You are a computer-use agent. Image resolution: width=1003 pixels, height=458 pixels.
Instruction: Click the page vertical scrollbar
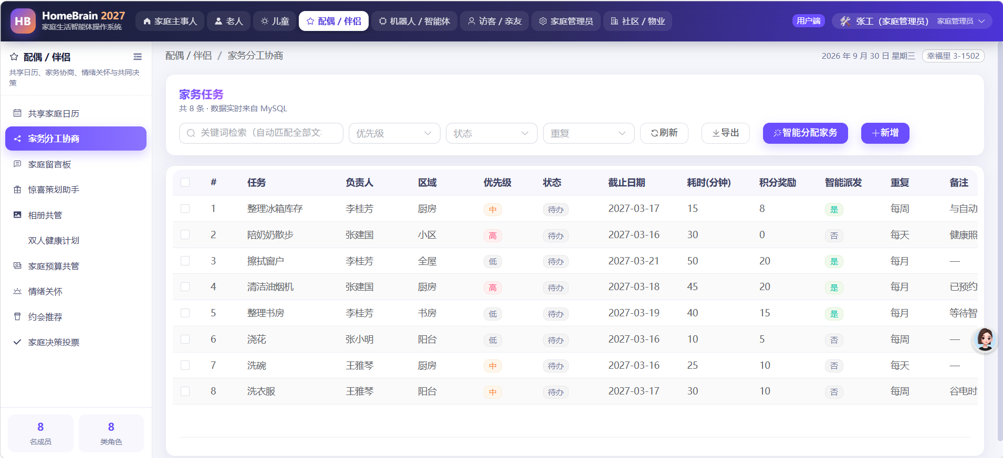[1000, 241]
